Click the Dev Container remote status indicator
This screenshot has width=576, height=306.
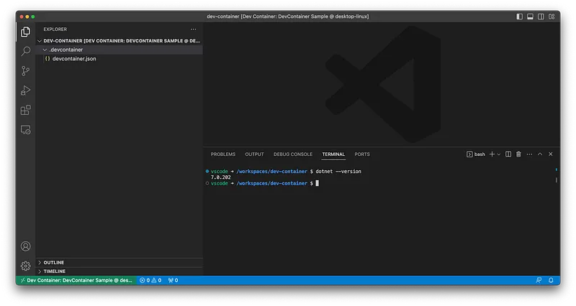(x=75, y=280)
